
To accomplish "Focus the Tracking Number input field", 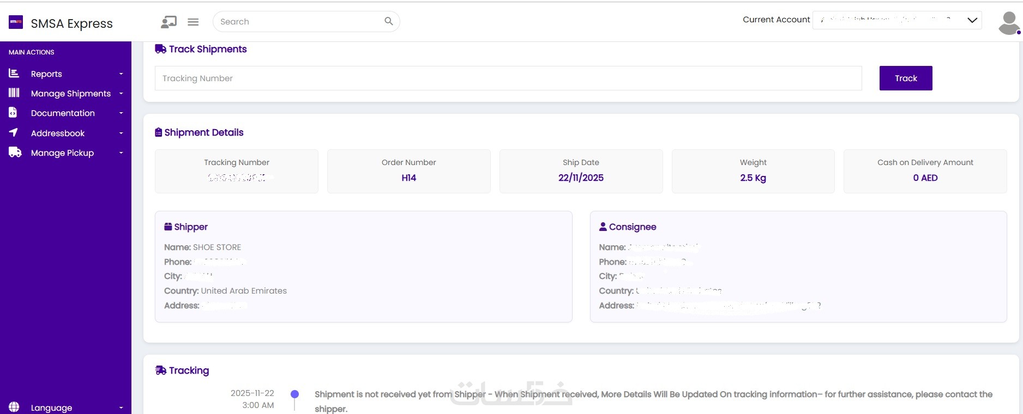I will click(x=508, y=78).
